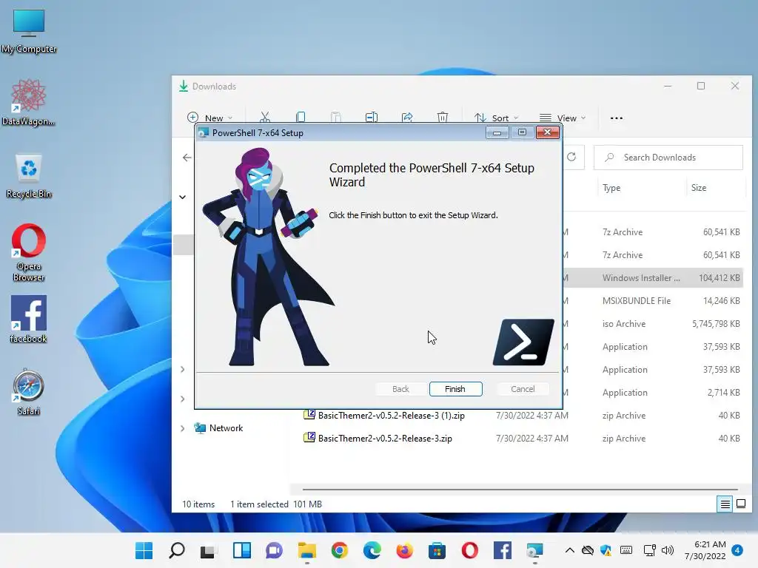Open the View dropdown in Downloads
758x568 pixels.
[x=563, y=118]
